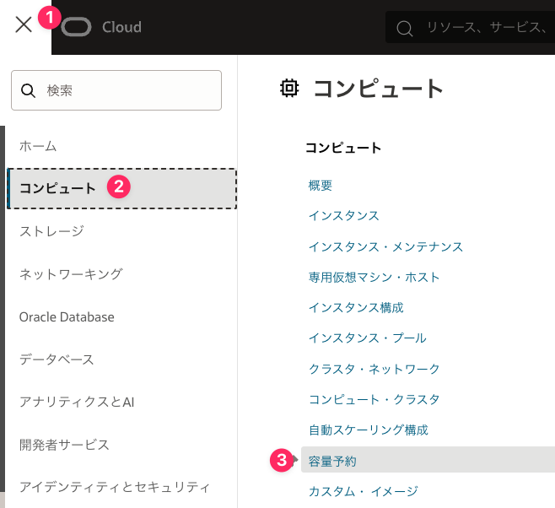Open the アナリティクスとAI menu category
The image size is (555, 508).
tap(77, 403)
